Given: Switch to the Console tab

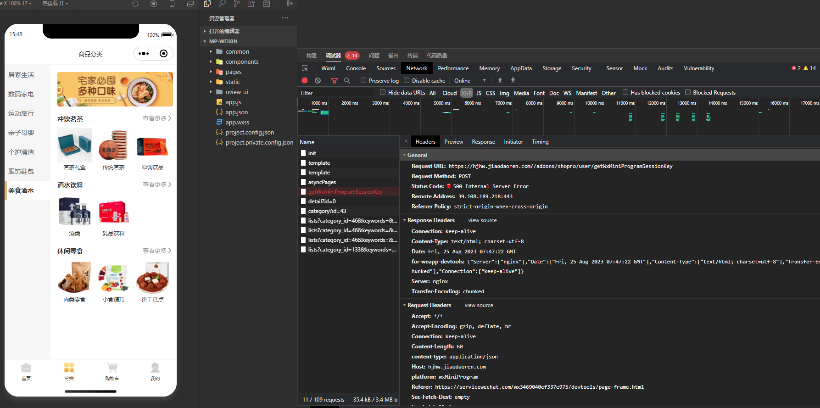Looking at the screenshot, I should (356, 68).
